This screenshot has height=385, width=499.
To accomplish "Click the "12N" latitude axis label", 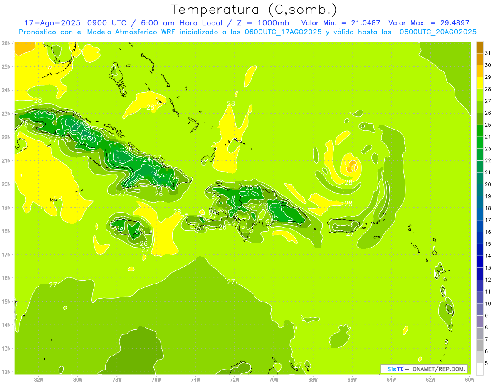I will [6, 372].
